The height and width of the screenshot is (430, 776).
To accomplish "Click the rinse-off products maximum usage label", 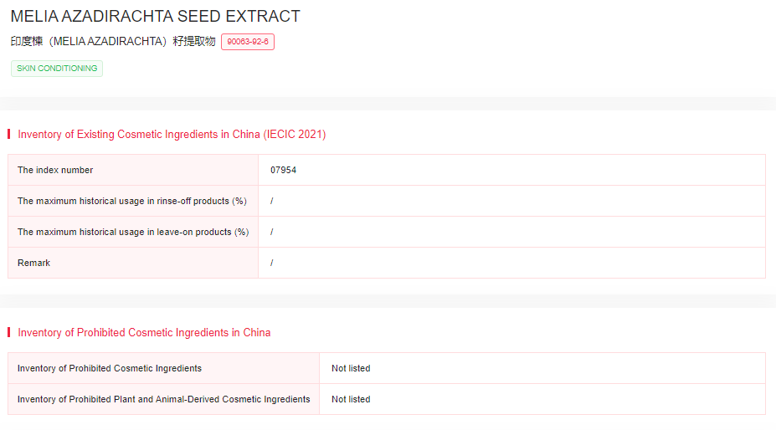I will pos(132,202).
